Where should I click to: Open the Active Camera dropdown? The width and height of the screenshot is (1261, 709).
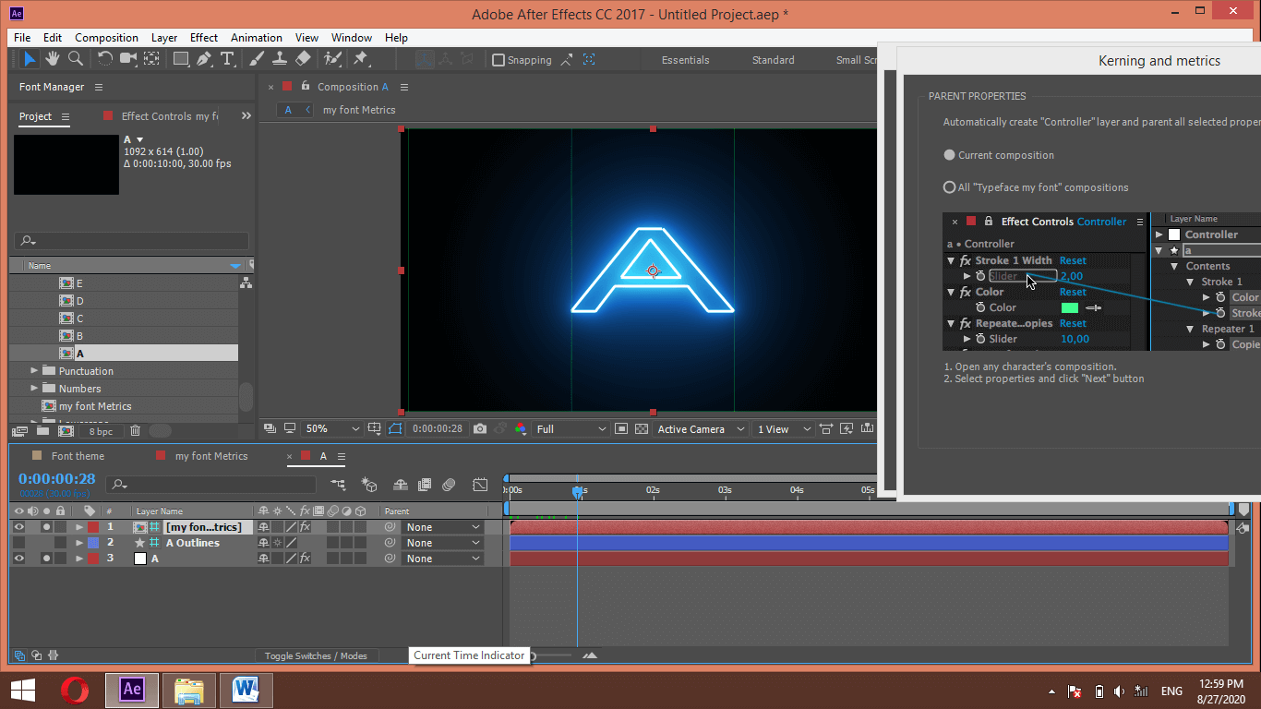click(x=700, y=427)
